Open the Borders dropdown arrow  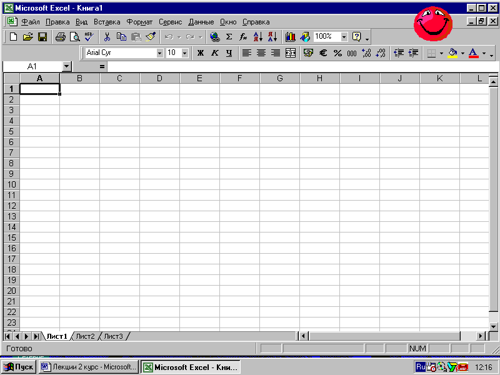tap(441, 53)
